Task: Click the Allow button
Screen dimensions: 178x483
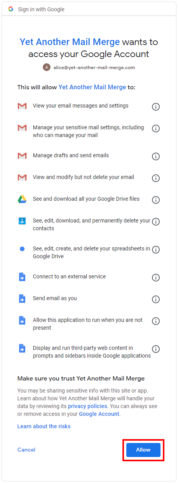Action: pyautogui.click(x=143, y=450)
